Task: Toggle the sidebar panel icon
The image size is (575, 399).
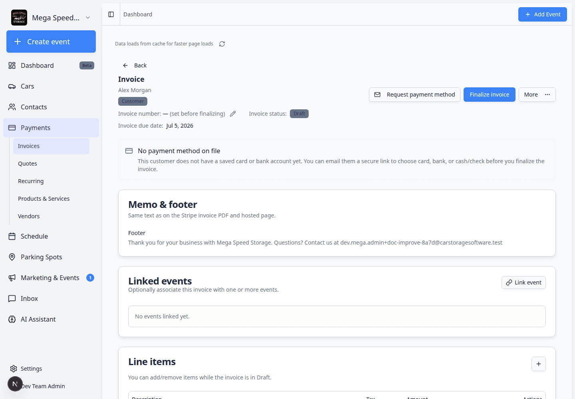Action: (111, 14)
